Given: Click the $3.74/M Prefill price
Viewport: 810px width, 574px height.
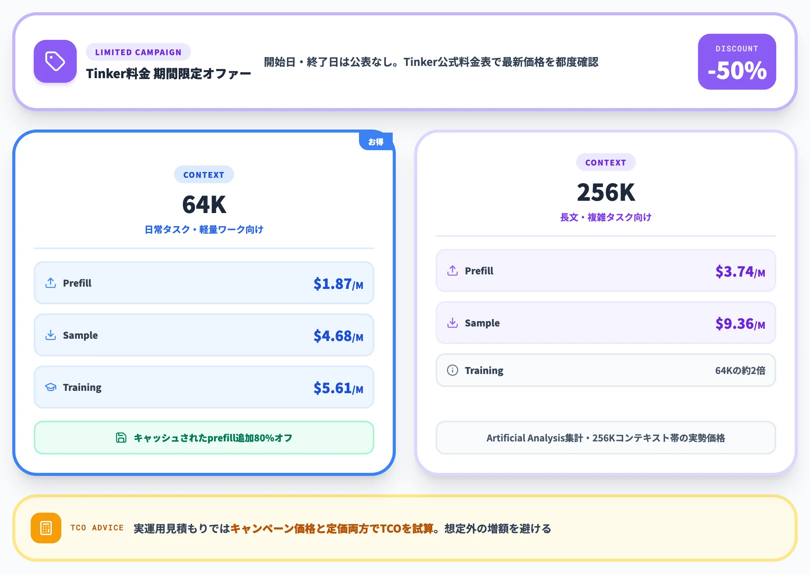Looking at the screenshot, I should click(x=740, y=271).
